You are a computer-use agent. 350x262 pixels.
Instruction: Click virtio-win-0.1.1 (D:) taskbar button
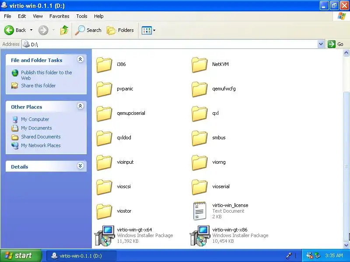pyautogui.click(x=81, y=256)
